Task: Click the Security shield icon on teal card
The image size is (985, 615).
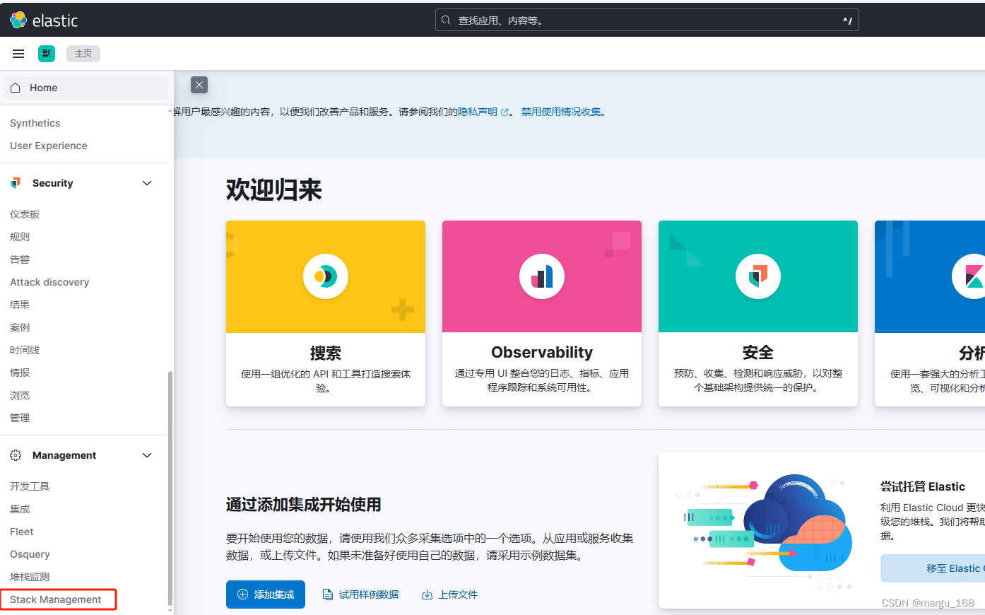Action: click(758, 276)
